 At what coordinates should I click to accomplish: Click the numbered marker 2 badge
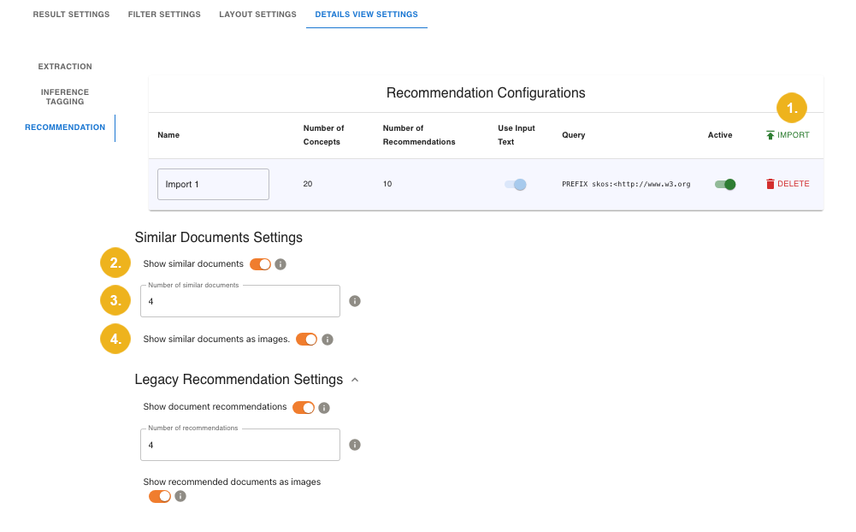coord(115,263)
